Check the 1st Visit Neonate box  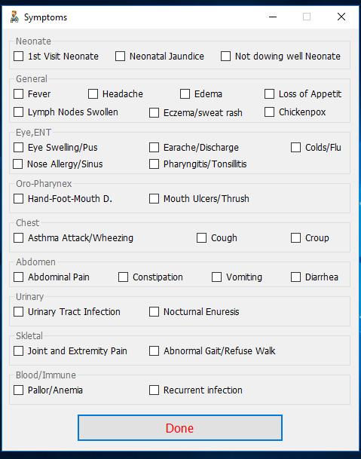[x=18, y=57]
